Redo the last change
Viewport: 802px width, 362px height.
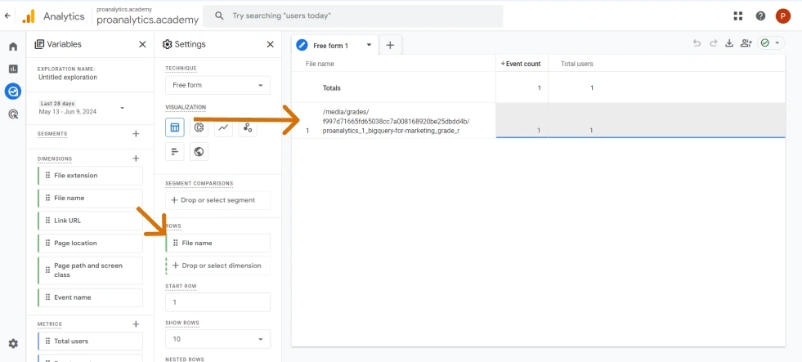713,43
